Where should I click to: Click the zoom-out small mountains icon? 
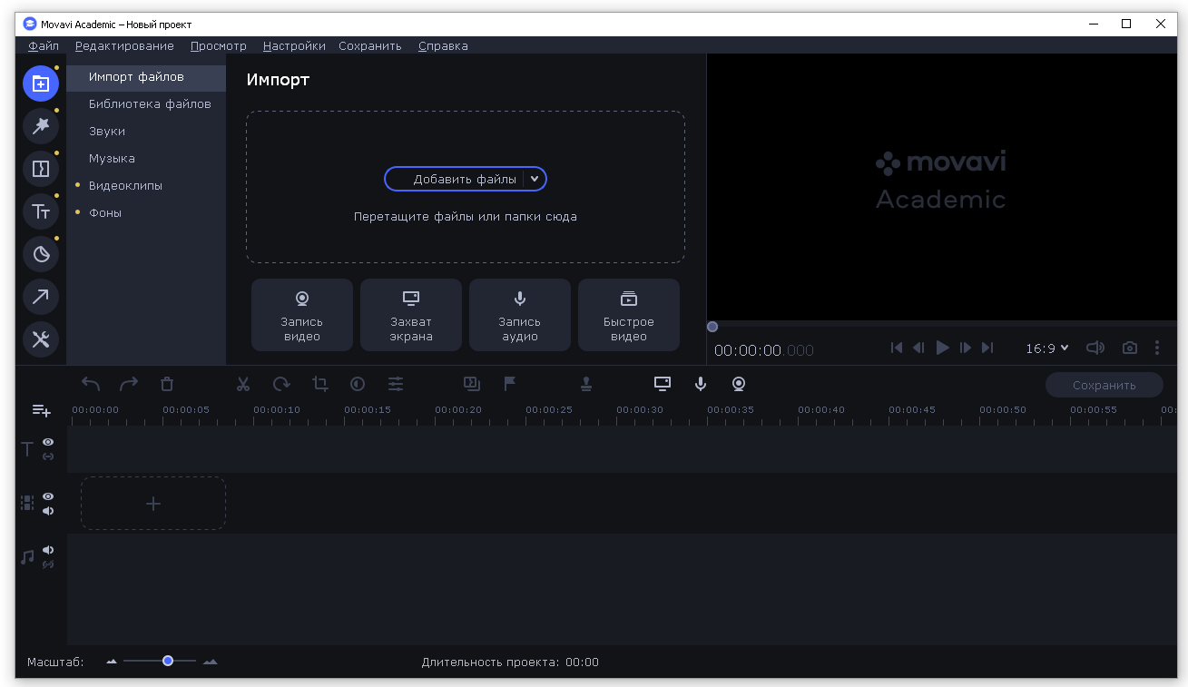click(x=112, y=662)
